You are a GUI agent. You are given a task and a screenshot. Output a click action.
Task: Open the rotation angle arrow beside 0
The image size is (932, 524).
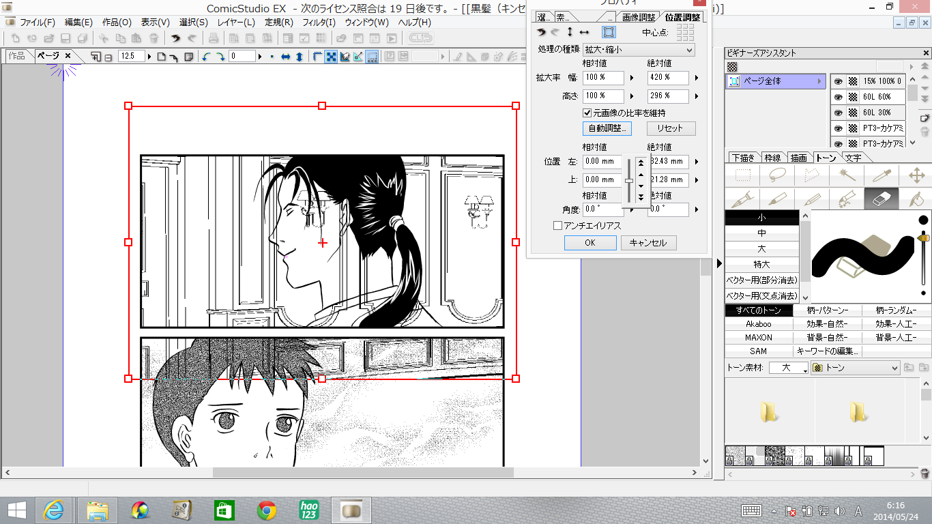260,57
